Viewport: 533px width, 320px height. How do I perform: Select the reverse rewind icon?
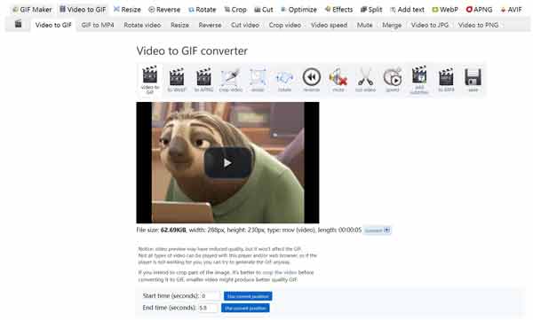[x=312, y=80]
